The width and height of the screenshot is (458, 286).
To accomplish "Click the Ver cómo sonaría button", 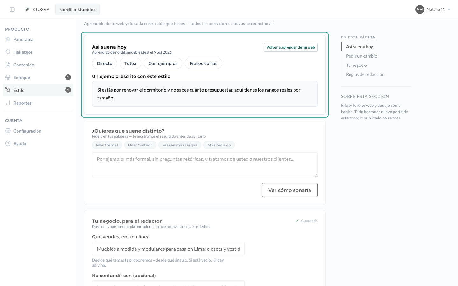I will click(290, 190).
